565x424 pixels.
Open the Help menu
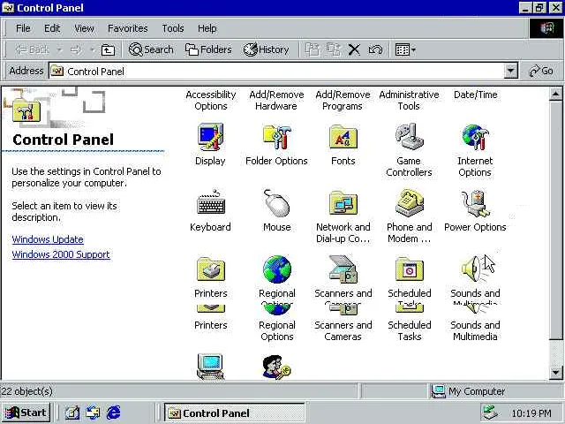pos(207,28)
